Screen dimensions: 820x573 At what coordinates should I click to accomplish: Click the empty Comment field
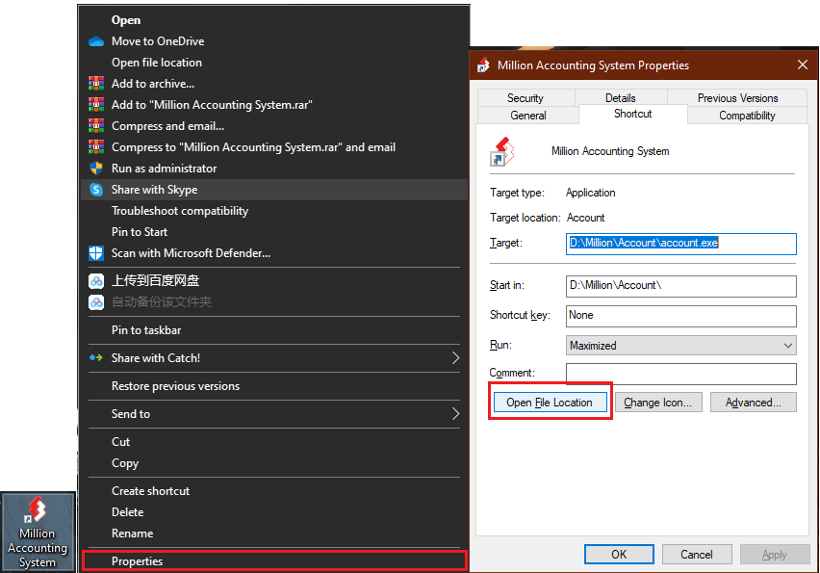coord(680,375)
